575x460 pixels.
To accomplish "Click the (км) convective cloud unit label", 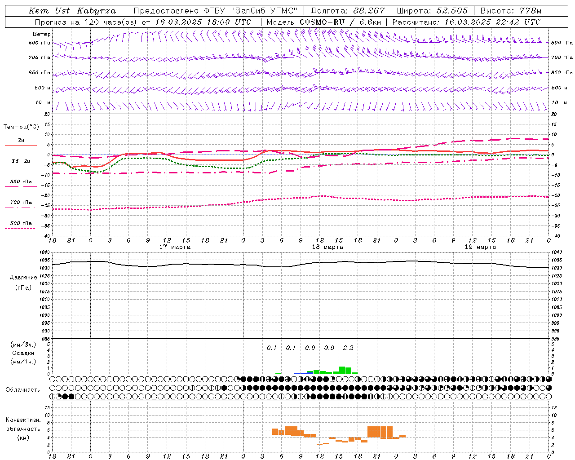I will [x=23, y=438].
